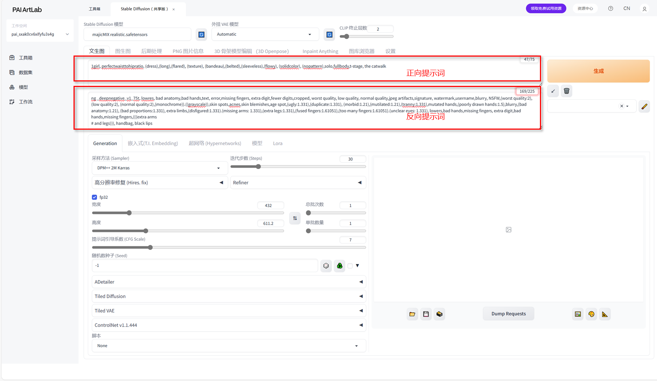
Task: Refresh the external VAE model list
Action: (329, 34)
